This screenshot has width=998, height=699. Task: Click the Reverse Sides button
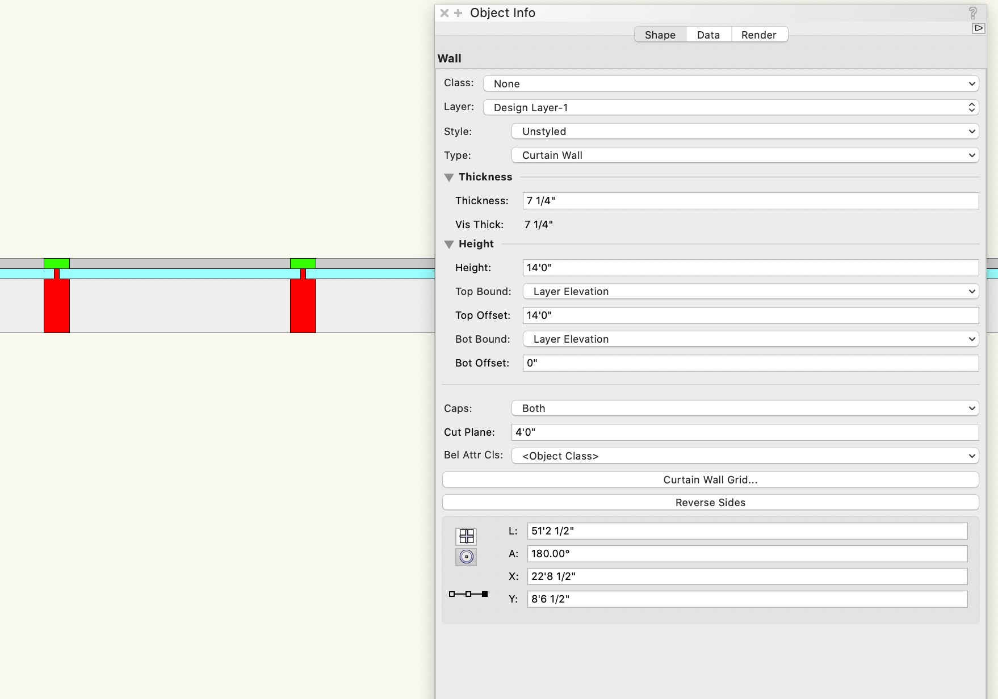[710, 502]
